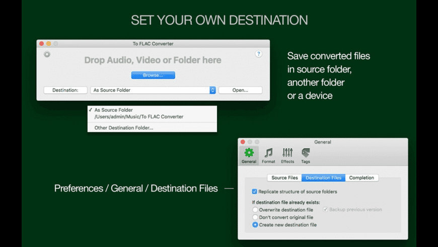Toggle Replicate structure of source folders checkbox

(x=254, y=192)
